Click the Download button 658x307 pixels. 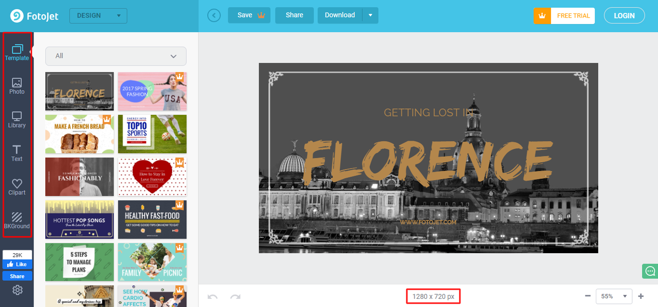pyautogui.click(x=340, y=15)
